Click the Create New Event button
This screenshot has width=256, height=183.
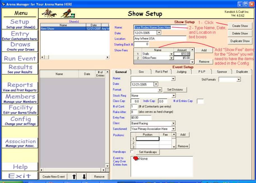[x=54, y=177]
